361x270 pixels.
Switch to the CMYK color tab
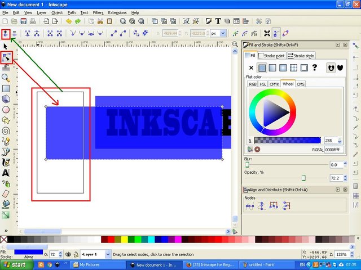coord(274,84)
